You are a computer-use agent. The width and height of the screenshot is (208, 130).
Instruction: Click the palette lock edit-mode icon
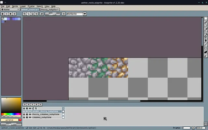coord(3,14)
